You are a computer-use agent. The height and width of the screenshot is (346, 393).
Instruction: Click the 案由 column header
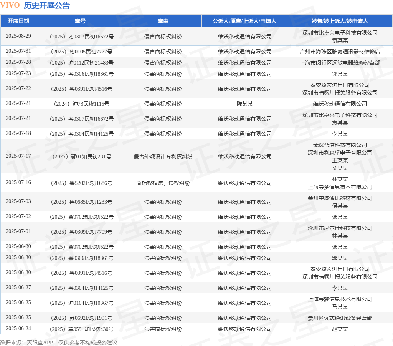click(163, 21)
